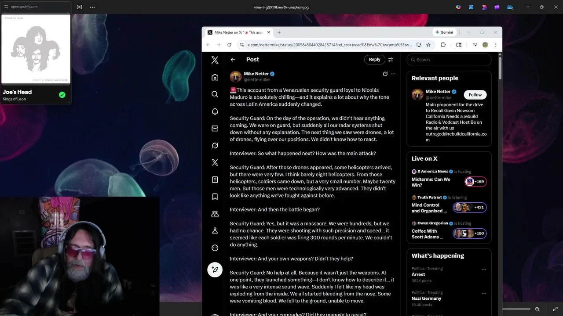Image resolution: width=563 pixels, height=316 pixels.
Task: Open Lists icon in sidebar
Action: point(215,180)
